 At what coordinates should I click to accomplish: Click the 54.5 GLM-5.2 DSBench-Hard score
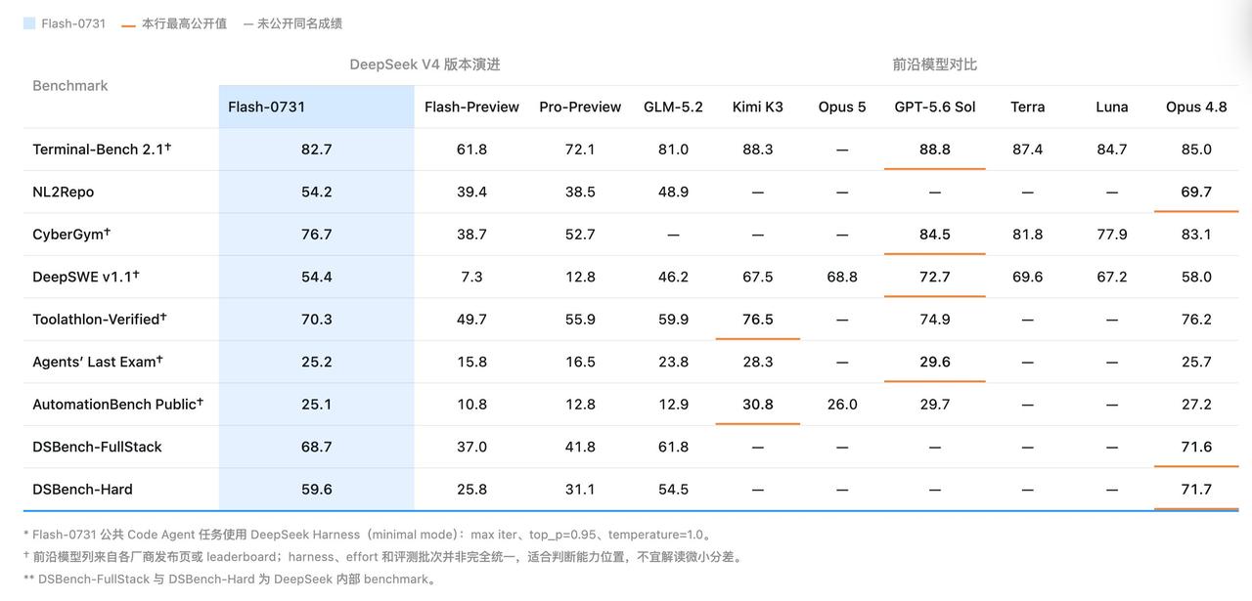[673, 490]
